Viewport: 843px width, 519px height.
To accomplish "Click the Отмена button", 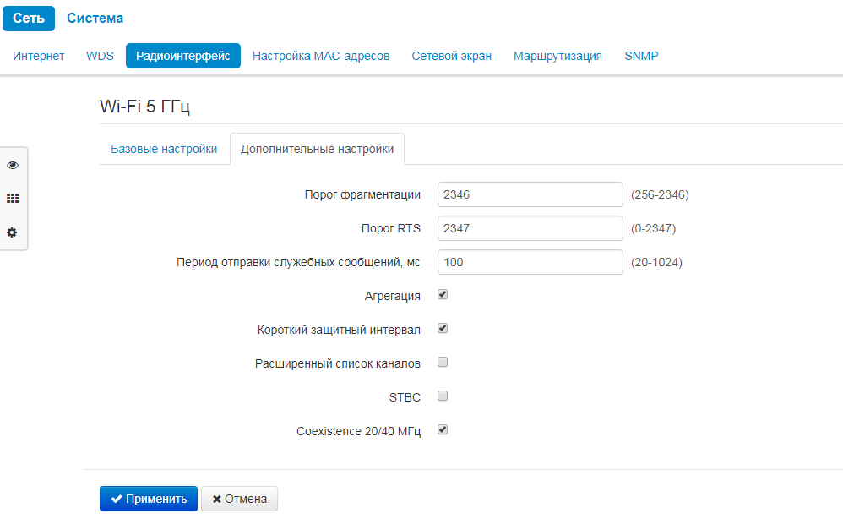I will tap(239, 499).
